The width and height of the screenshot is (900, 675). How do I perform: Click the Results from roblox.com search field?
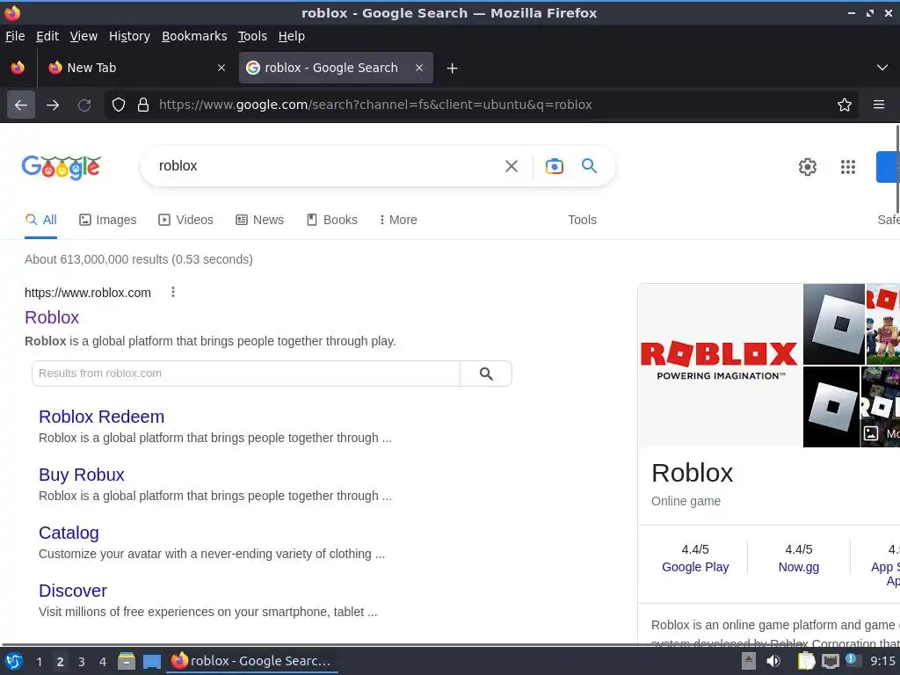pyautogui.click(x=246, y=374)
